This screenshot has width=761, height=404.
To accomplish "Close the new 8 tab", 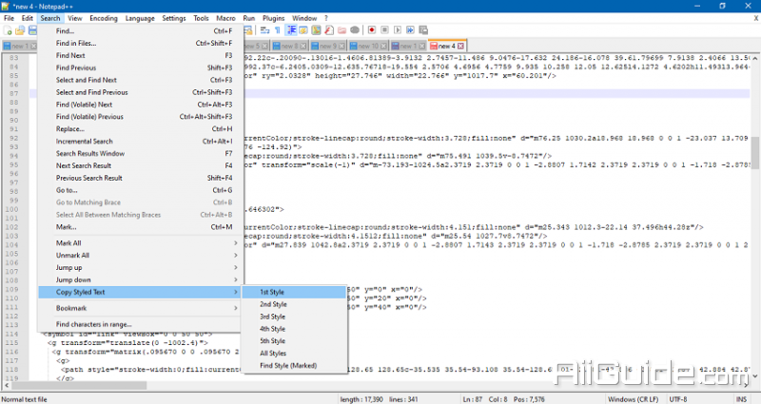I will click(x=303, y=46).
